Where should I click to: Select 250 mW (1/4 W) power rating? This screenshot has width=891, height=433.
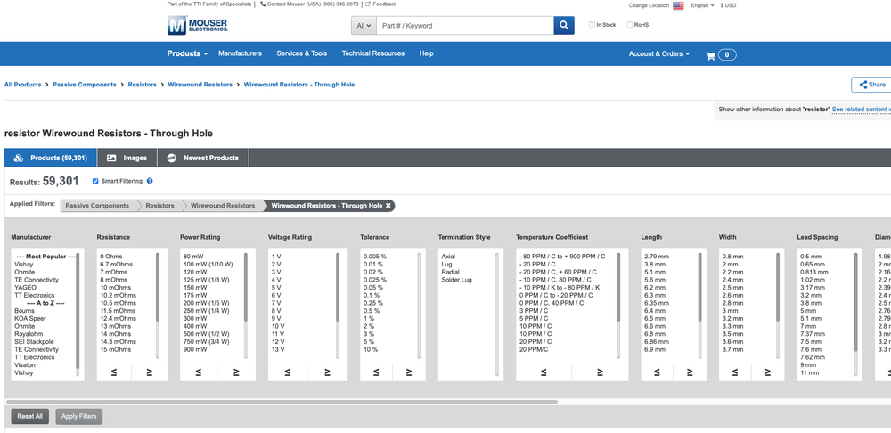click(207, 311)
